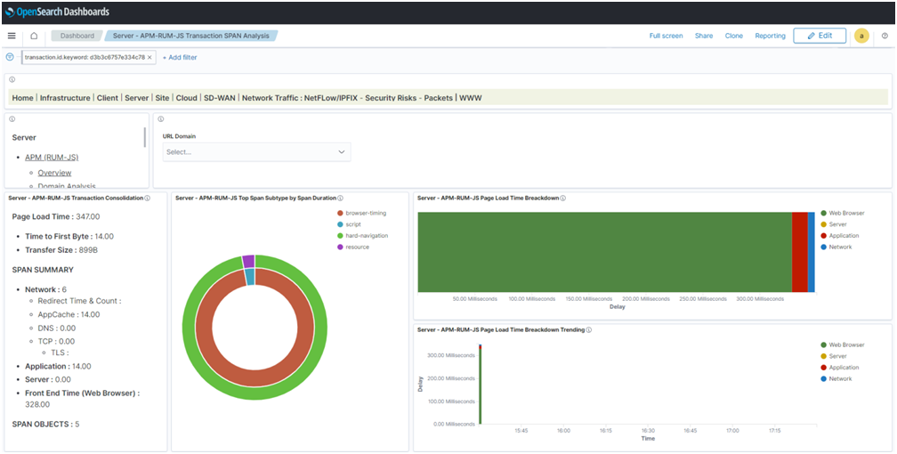Click the inner brown browser-timing donut ring
This screenshot has height=454, width=897.
pos(255,379)
